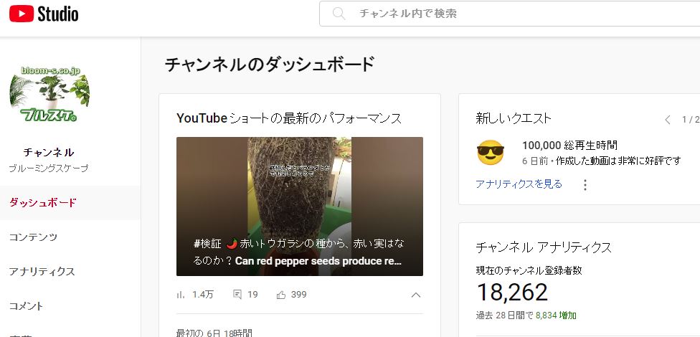Click the ブルーミングスケープ channel name
The width and height of the screenshot is (700, 337).
[49, 168]
